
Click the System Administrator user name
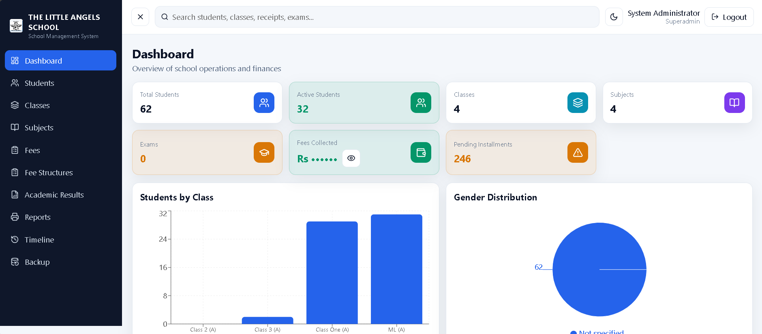pyautogui.click(x=664, y=13)
